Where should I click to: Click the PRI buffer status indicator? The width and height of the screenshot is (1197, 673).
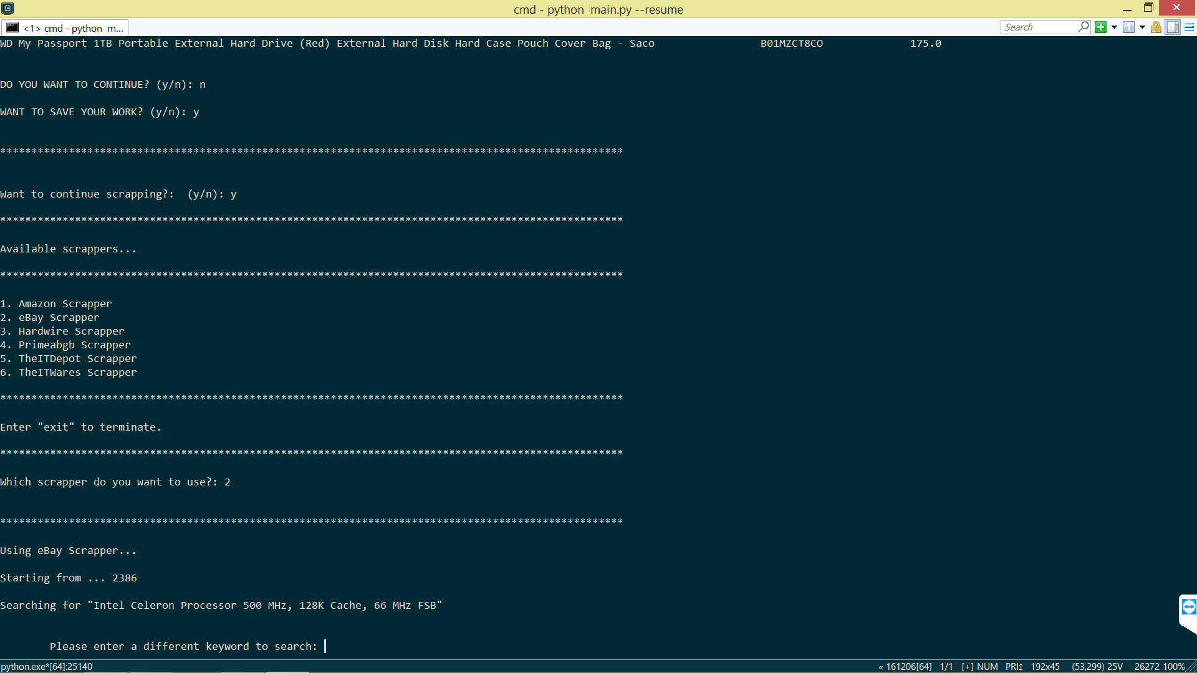(x=1014, y=667)
